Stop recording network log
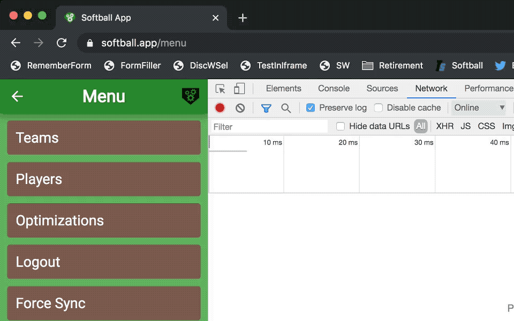Viewport: 514px width, 321px height. point(220,108)
